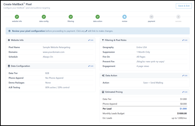Click the Phone Append $0.000 price
This screenshot has width=195, height=126.
coord(183,104)
